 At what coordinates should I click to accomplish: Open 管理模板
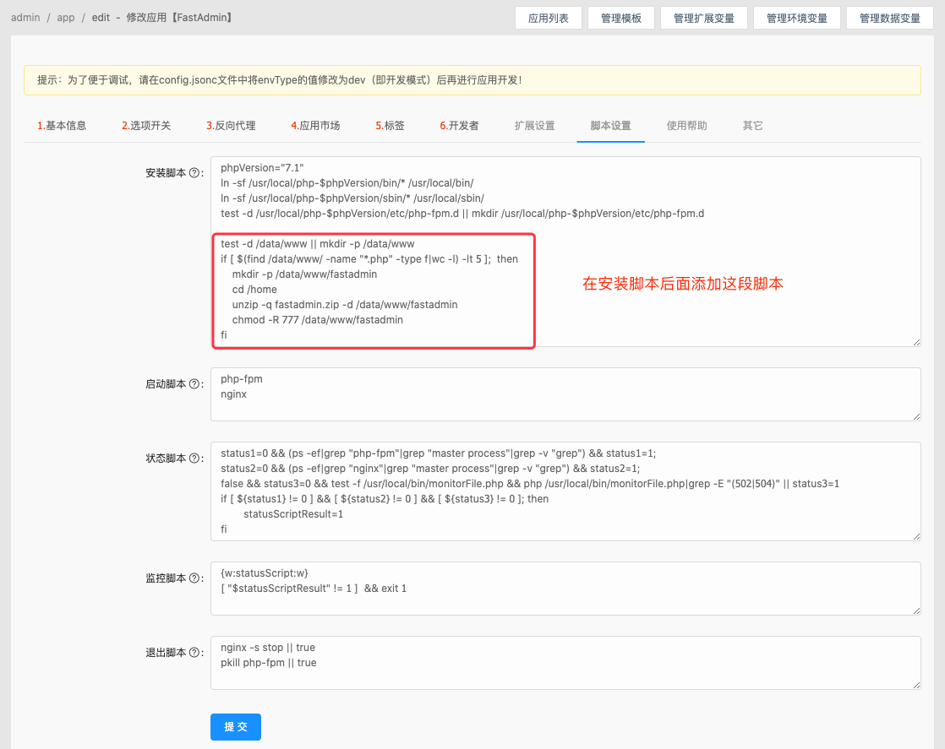(x=620, y=17)
